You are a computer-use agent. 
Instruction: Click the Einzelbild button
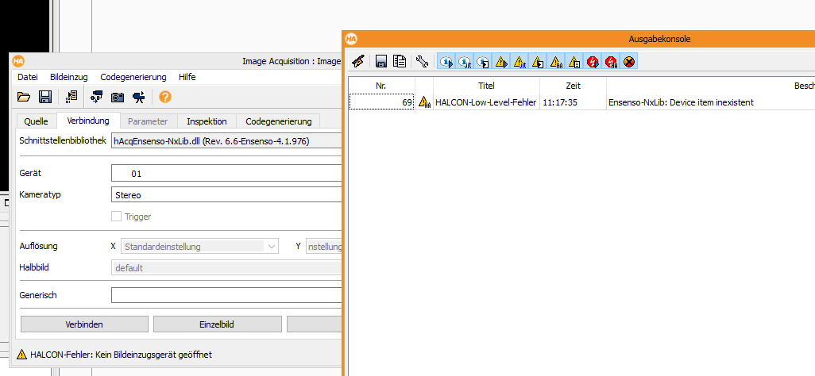tap(218, 324)
